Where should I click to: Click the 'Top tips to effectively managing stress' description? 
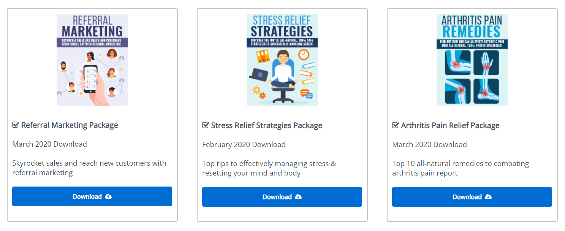269,168
